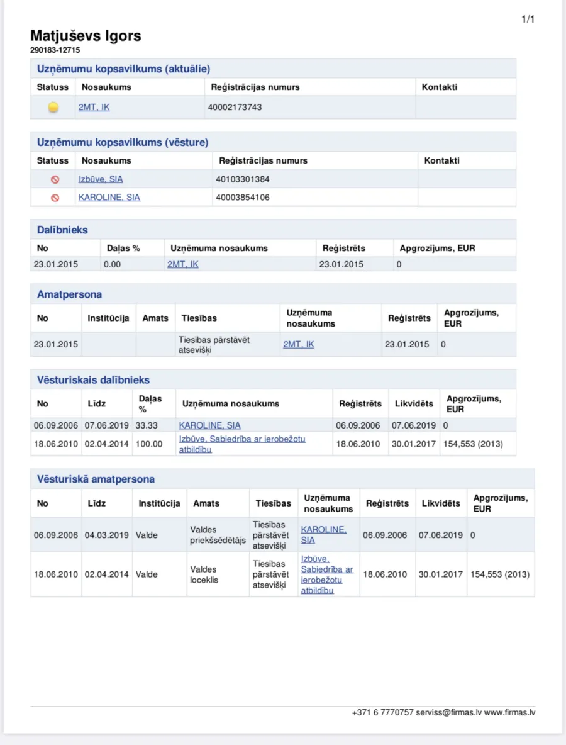566x745 pixels.
Task: Click 154,553 (2013) in Vēsturiskais dalībnieks table
Action: pos(473,444)
